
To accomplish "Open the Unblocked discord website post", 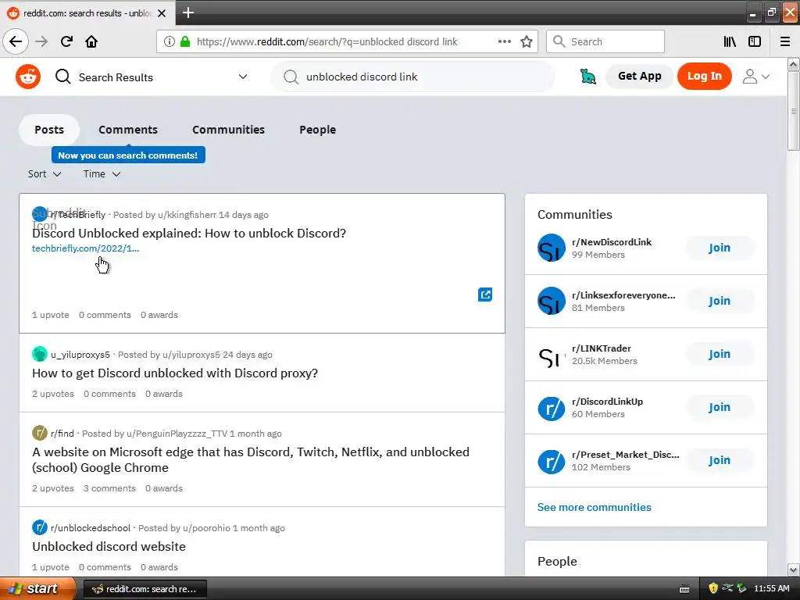I will 109,546.
